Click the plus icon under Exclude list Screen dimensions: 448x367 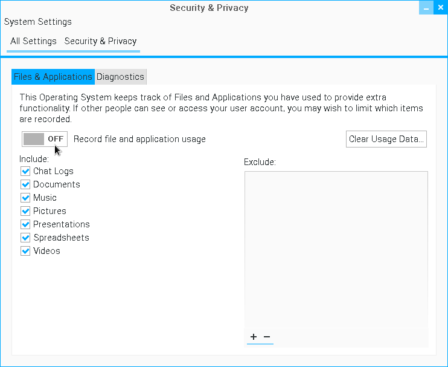tap(254, 337)
